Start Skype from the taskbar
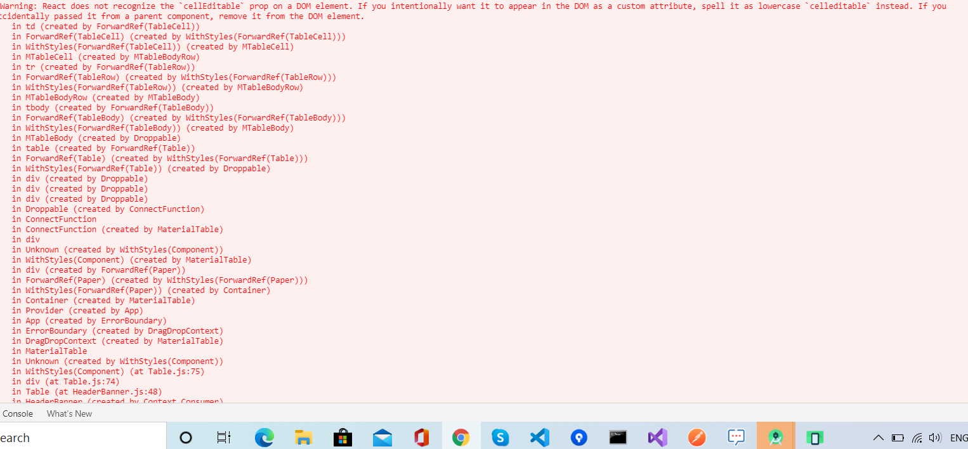 coord(500,438)
